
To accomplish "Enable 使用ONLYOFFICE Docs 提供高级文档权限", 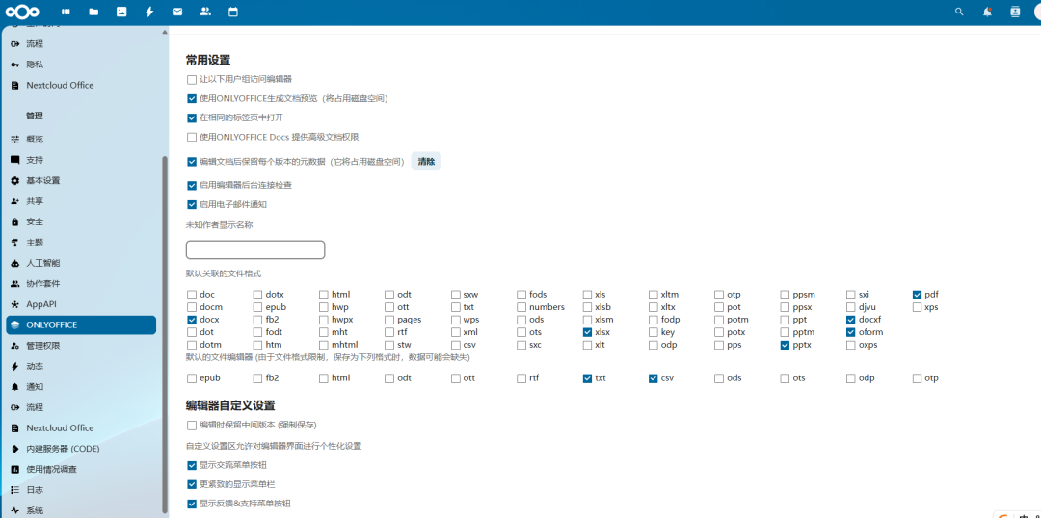I will click(x=192, y=137).
